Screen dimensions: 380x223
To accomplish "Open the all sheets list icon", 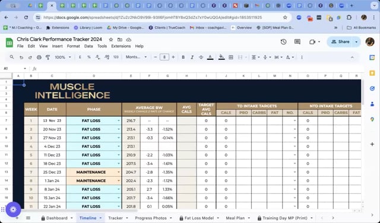I will point(28,218).
